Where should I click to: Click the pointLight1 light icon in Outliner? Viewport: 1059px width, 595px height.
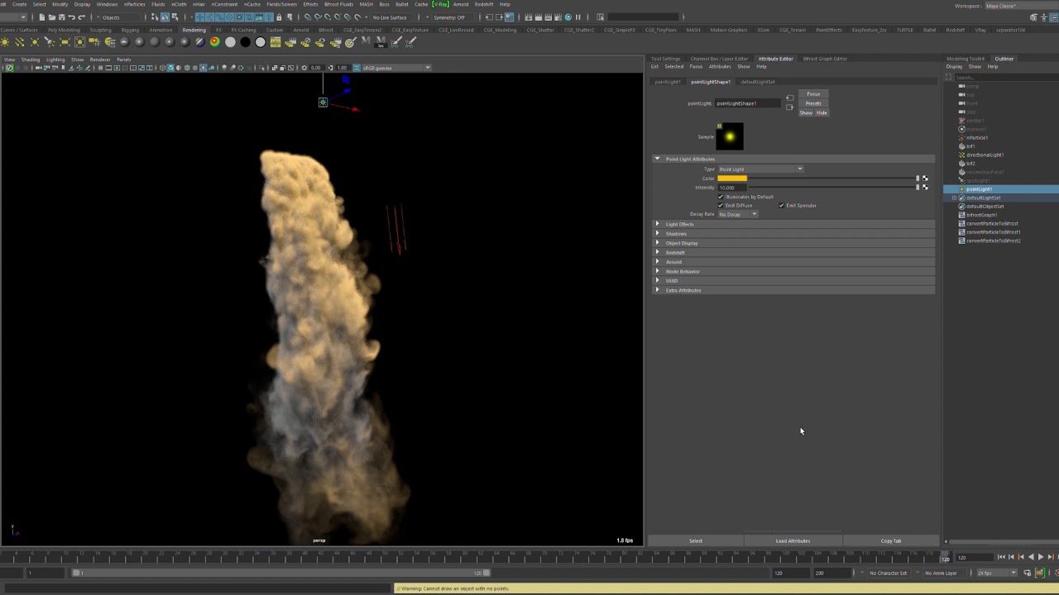point(961,189)
